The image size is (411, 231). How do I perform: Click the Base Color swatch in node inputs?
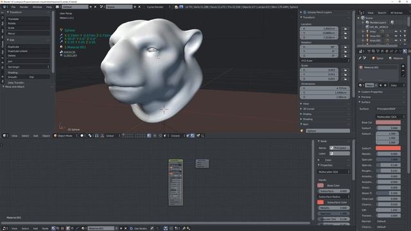(320, 185)
